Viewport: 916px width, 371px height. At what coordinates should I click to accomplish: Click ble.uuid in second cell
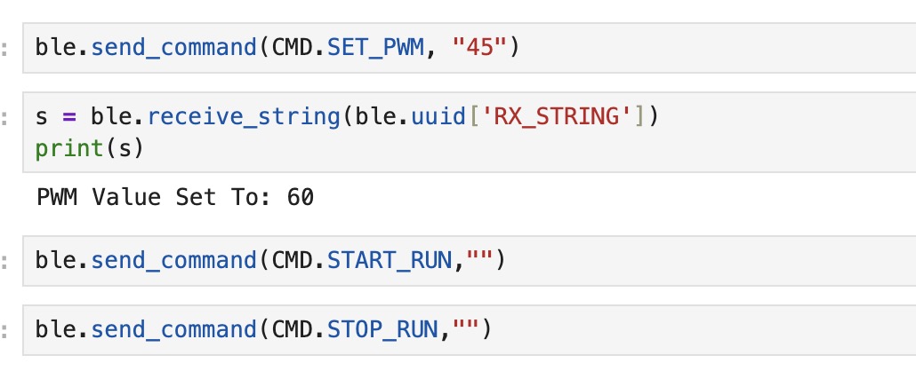click(x=410, y=116)
